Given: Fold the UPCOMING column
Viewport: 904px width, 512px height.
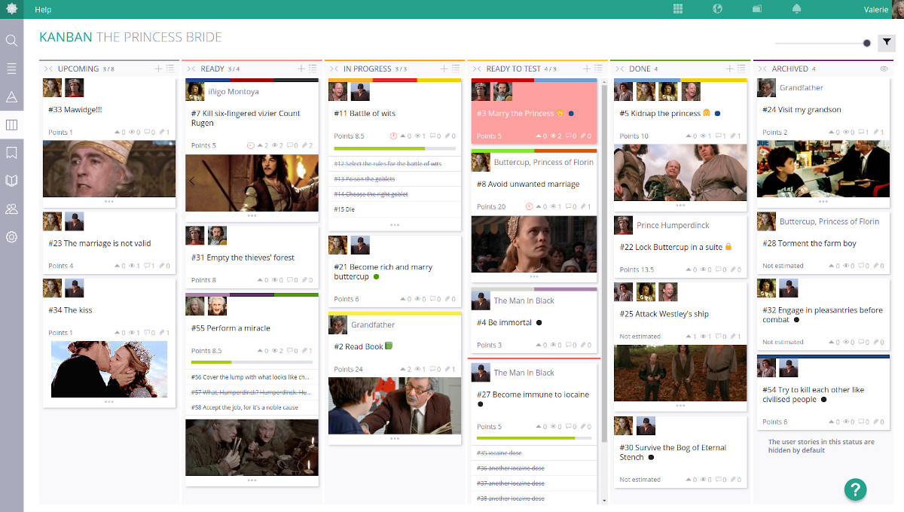Looking at the screenshot, I should click(x=47, y=69).
